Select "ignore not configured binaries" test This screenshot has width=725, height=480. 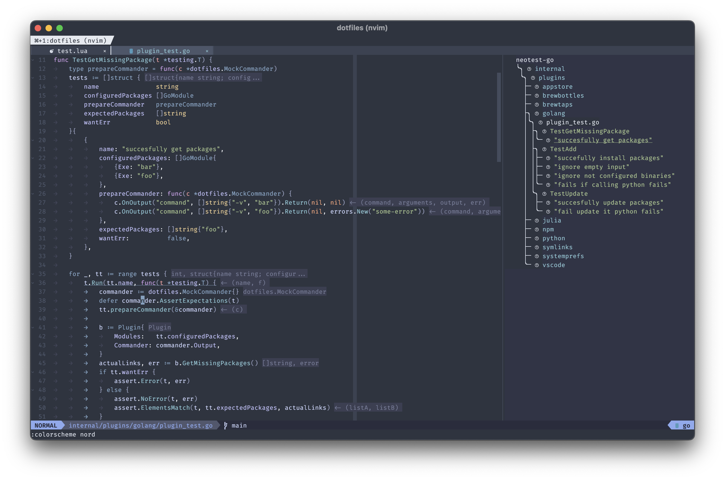[614, 176]
